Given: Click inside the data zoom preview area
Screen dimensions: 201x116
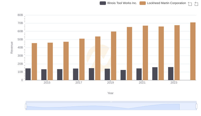Looking at the screenshot, I should [x=111, y=106].
